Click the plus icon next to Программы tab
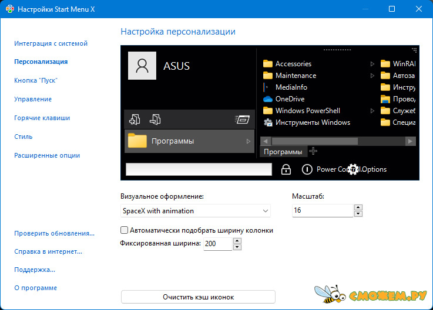 coord(313,151)
